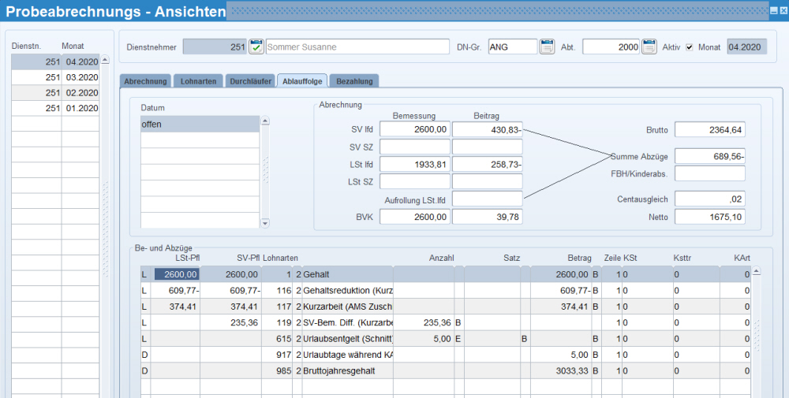Click BVK Beitrag field 39,78
Image resolution: width=789 pixels, height=398 pixels.
coord(487,217)
